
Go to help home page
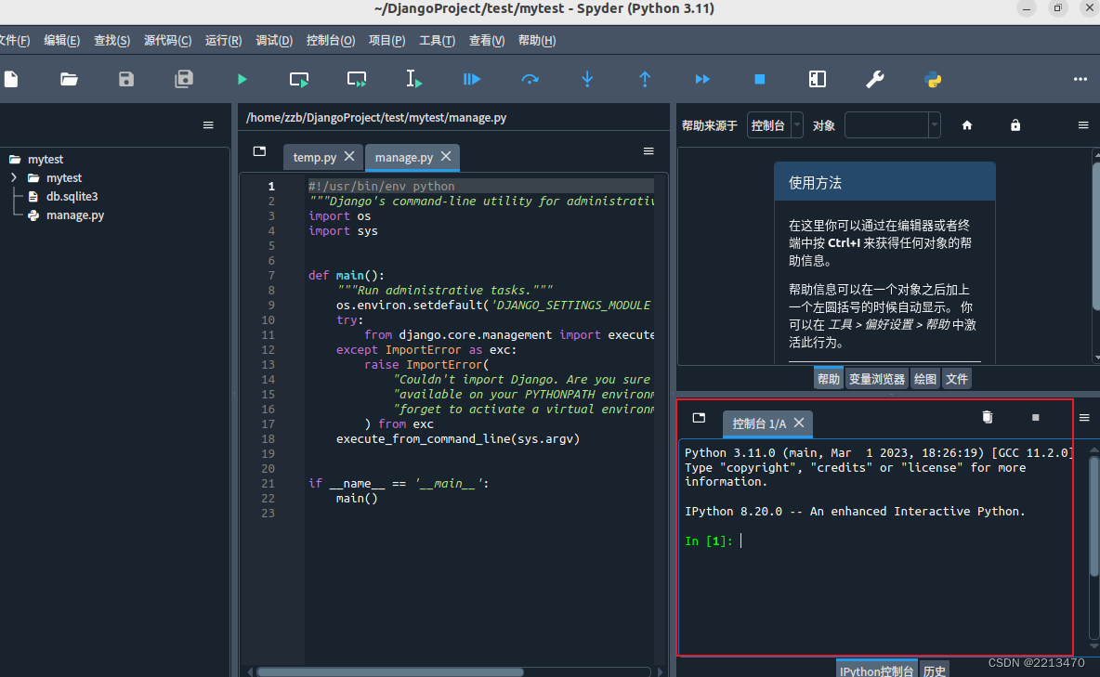tap(967, 124)
